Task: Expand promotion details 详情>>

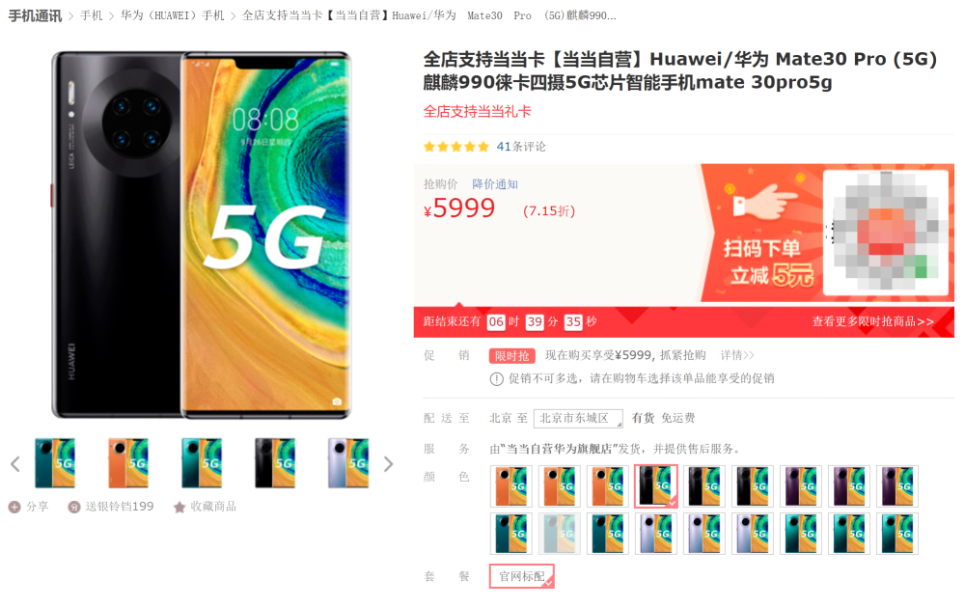Action: [x=737, y=356]
